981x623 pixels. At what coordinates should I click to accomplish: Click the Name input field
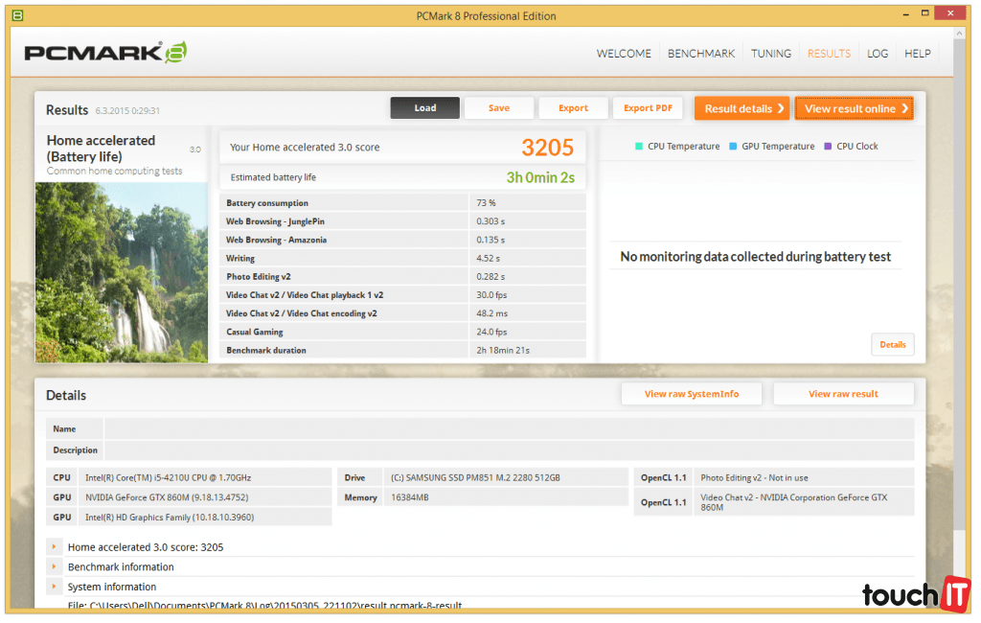508,429
